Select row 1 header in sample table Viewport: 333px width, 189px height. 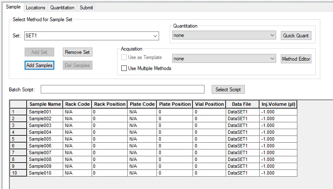[18, 112]
